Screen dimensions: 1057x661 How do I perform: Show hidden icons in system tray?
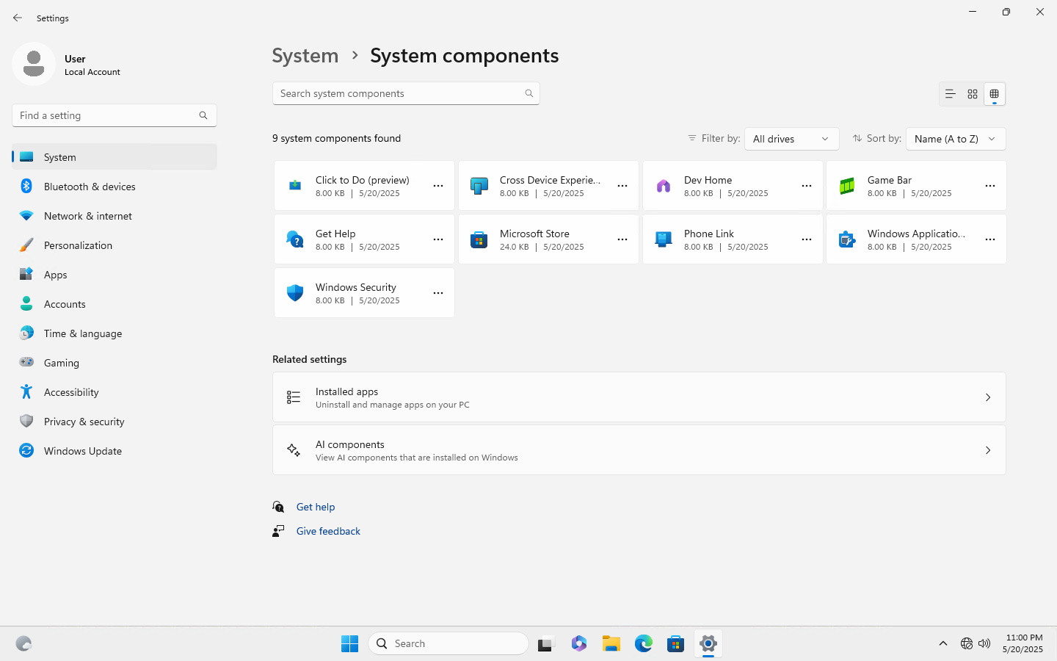point(943,643)
